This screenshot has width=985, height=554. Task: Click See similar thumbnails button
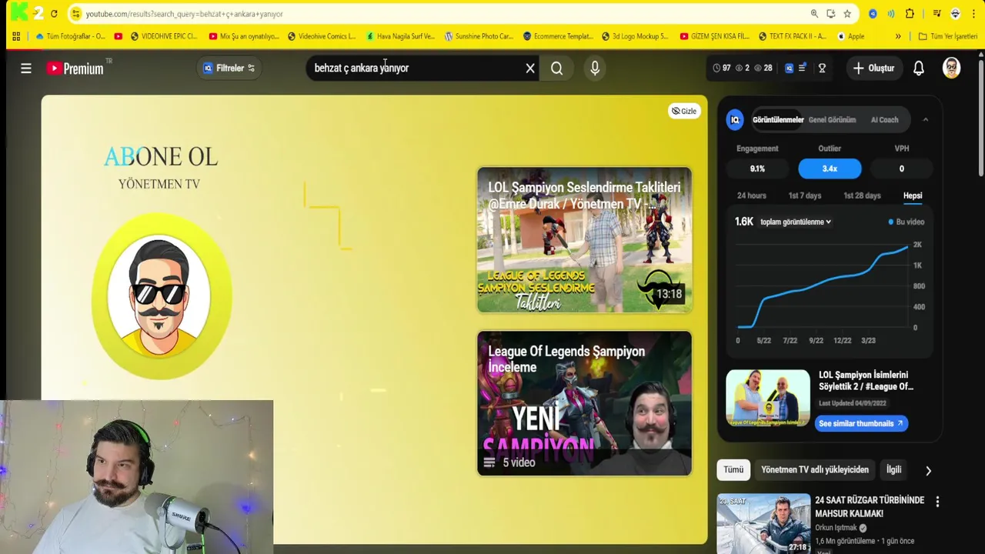click(861, 423)
